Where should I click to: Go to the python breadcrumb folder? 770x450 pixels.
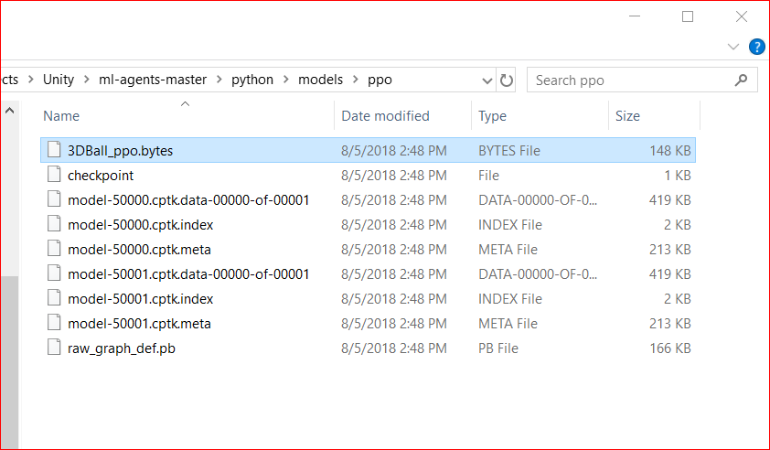click(x=252, y=80)
